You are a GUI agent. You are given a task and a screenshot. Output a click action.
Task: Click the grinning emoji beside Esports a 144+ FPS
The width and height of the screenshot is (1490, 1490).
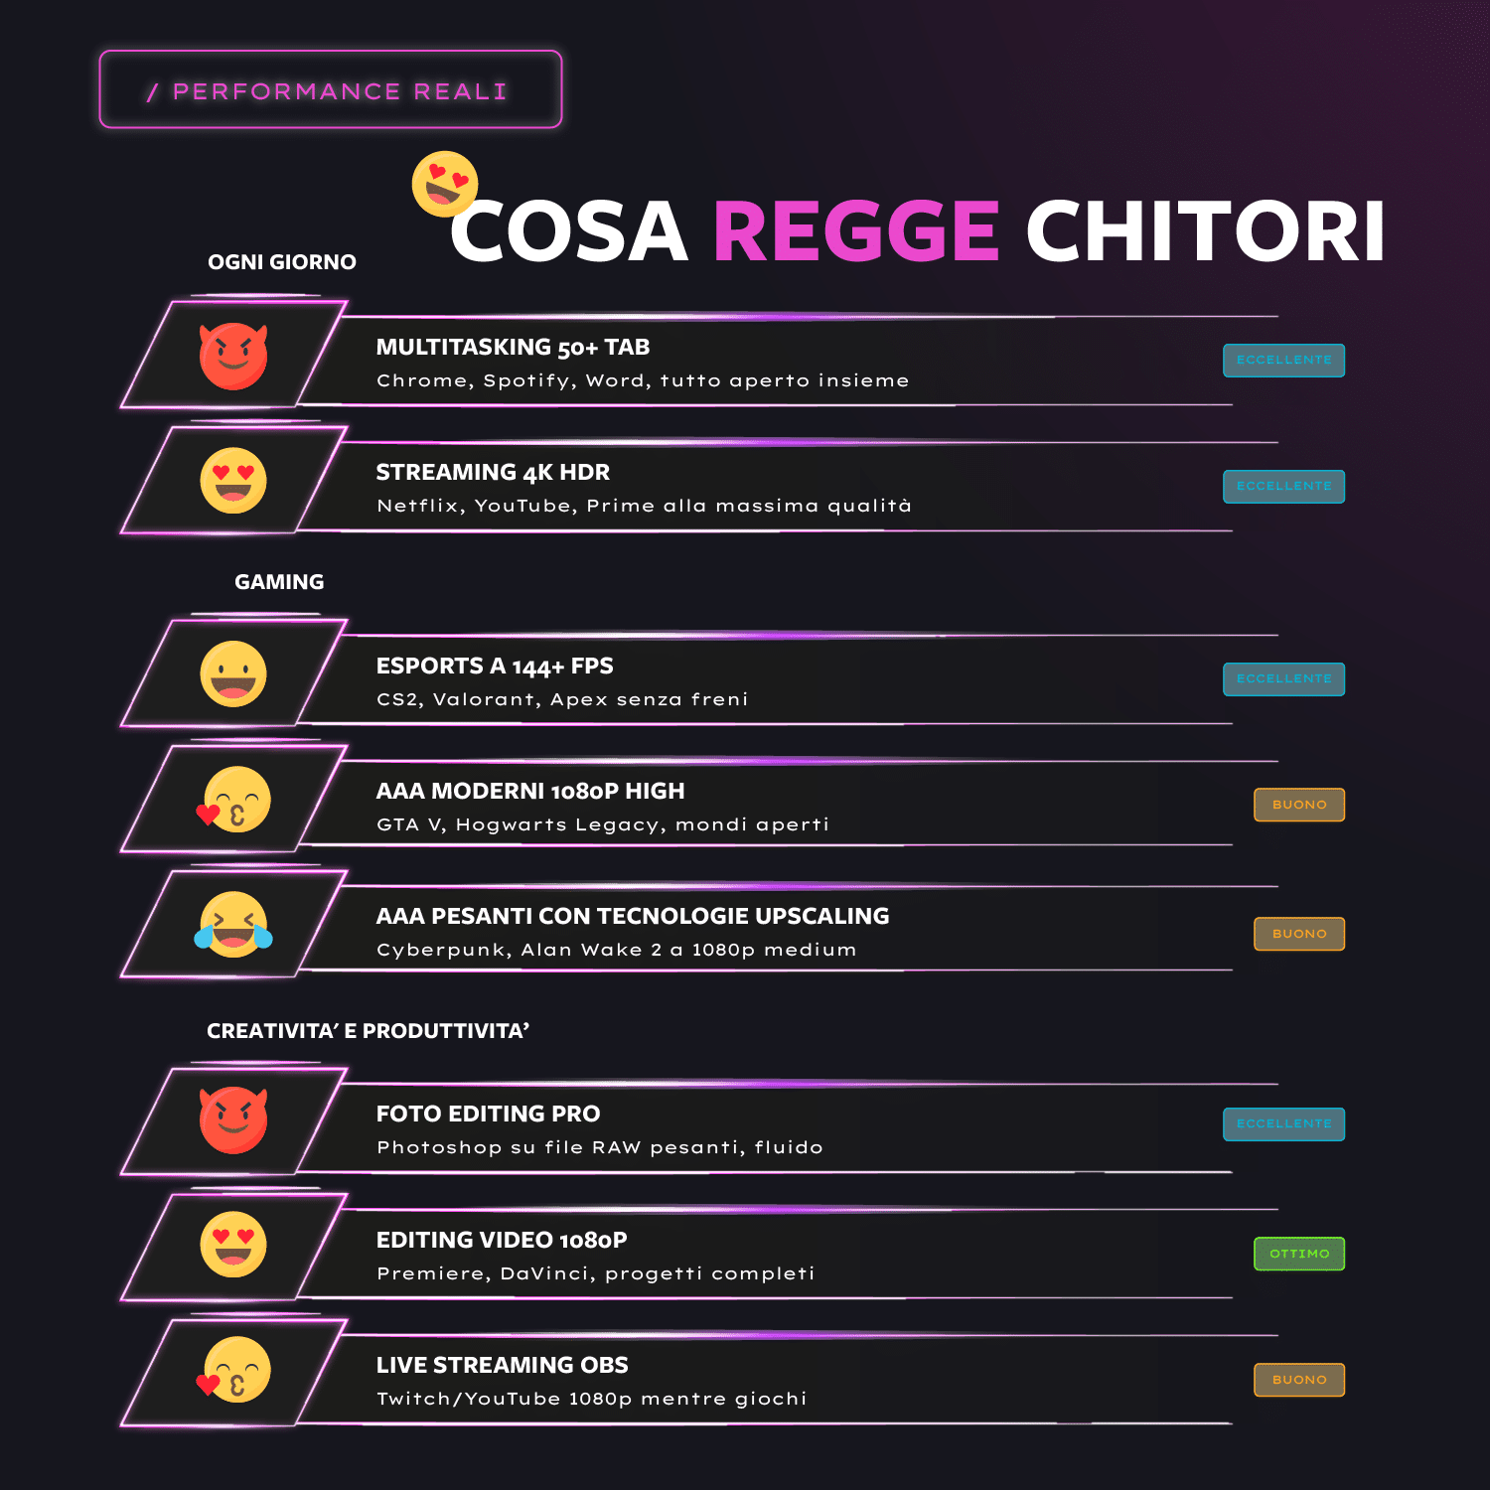233,673
